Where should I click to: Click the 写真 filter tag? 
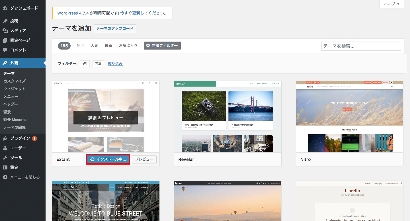98,64
